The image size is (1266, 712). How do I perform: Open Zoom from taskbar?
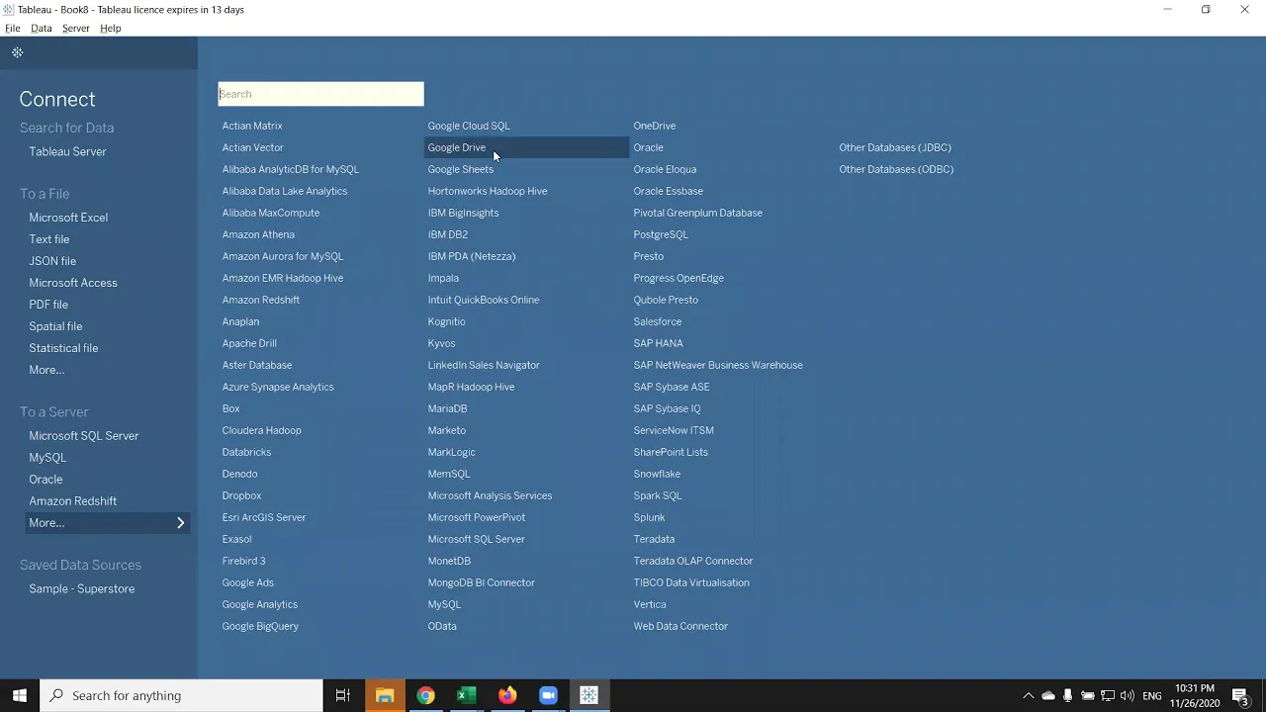click(548, 695)
